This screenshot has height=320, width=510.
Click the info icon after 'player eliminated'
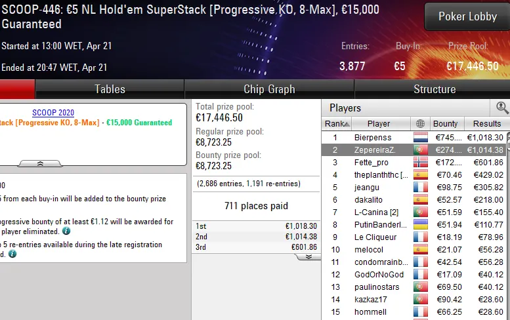(67, 231)
